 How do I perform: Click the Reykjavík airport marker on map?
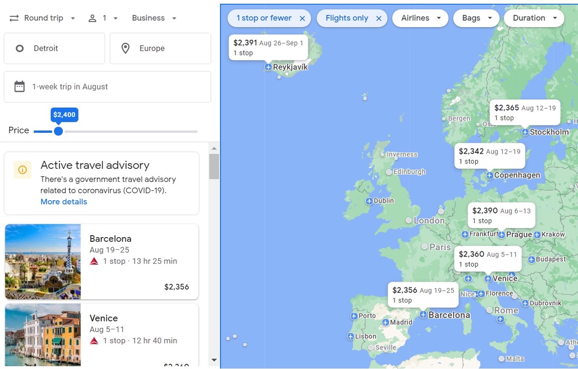tap(268, 67)
